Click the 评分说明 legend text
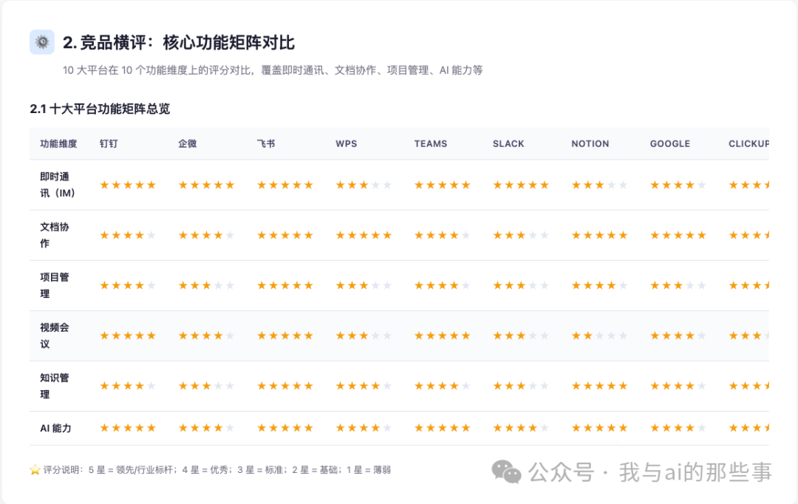The image size is (798, 504). (x=216, y=470)
